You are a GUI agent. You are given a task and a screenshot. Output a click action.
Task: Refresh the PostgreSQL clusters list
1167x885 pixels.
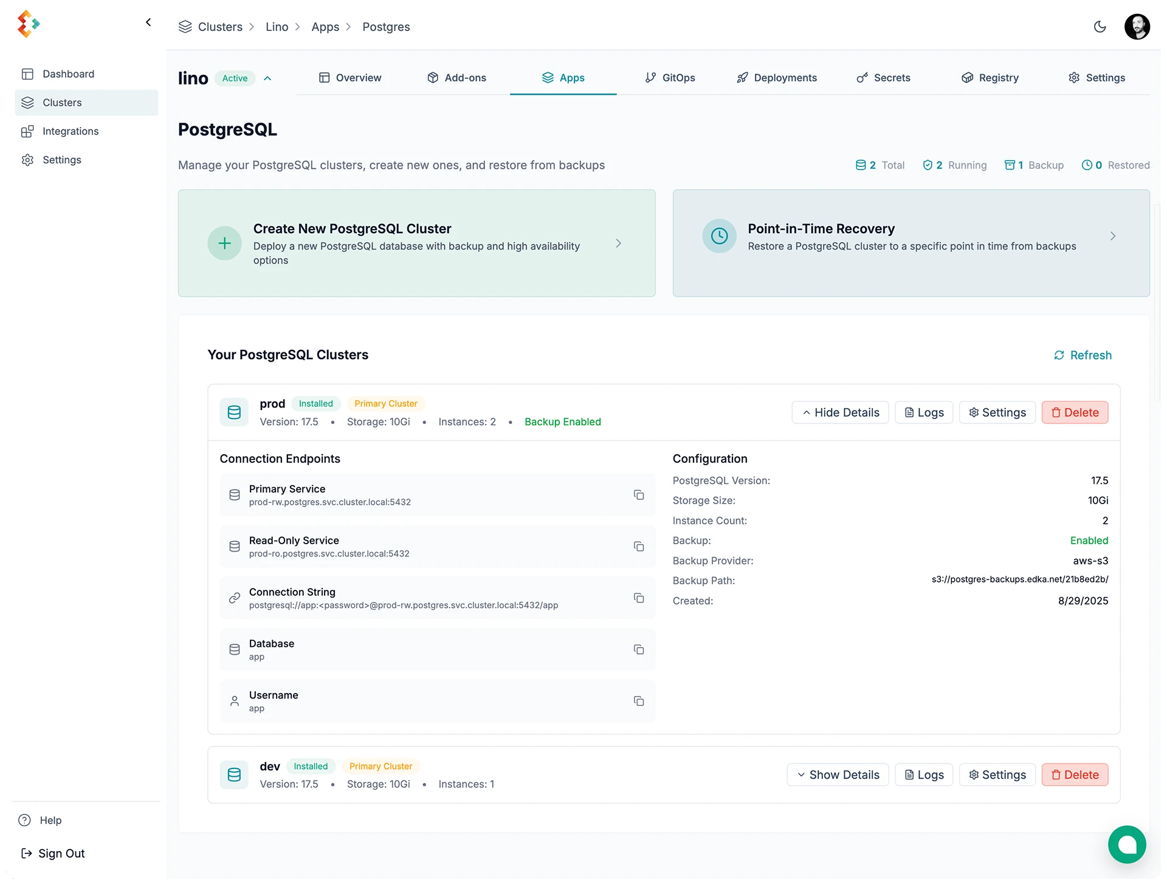[x=1083, y=355]
